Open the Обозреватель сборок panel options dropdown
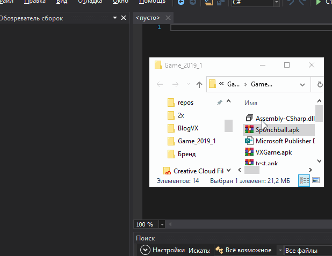This screenshot has height=256, width=332. coord(115,18)
